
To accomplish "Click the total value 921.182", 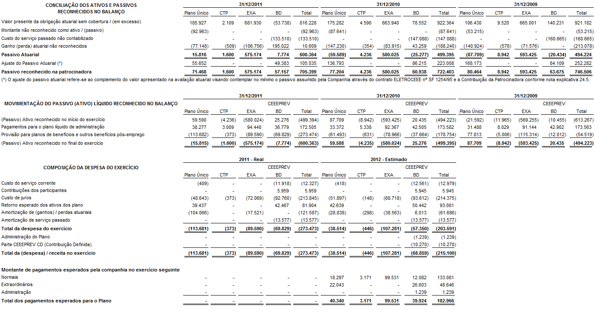I will [583, 22].
